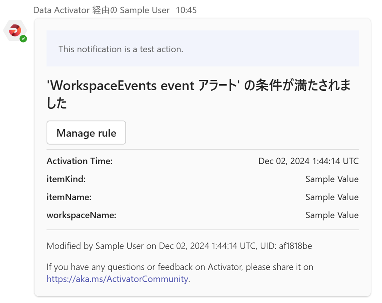The width and height of the screenshot is (382, 303).
Task: Click the 'workspaceName:' label
Action: click(x=82, y=215)
